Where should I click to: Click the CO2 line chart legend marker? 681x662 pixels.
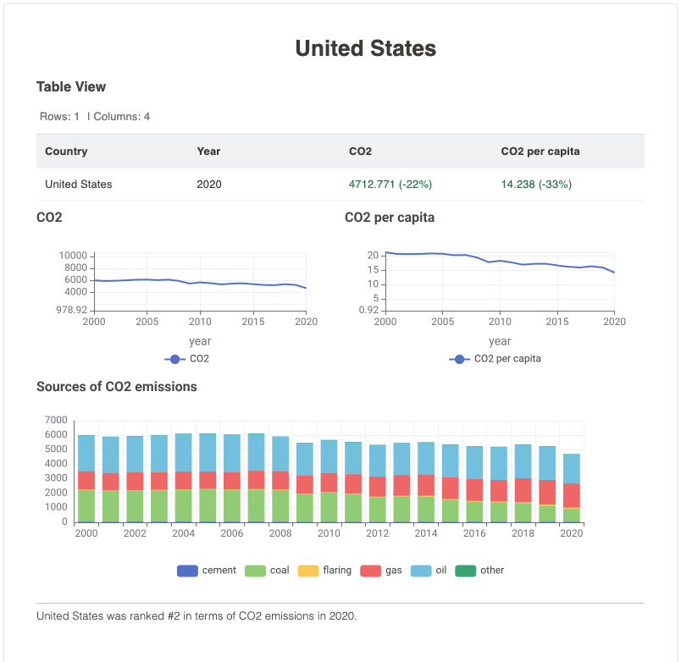(174, 359)
